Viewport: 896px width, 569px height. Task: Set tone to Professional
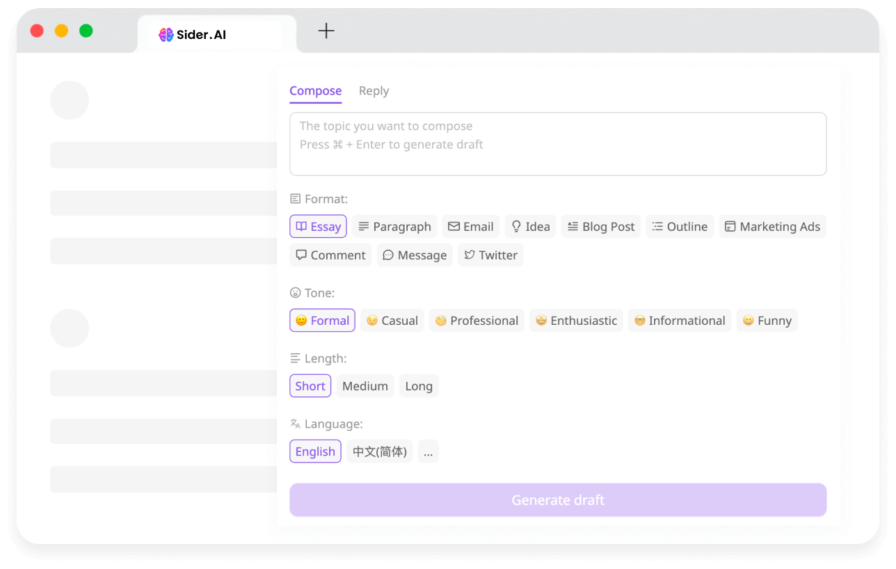coord(477,321)
